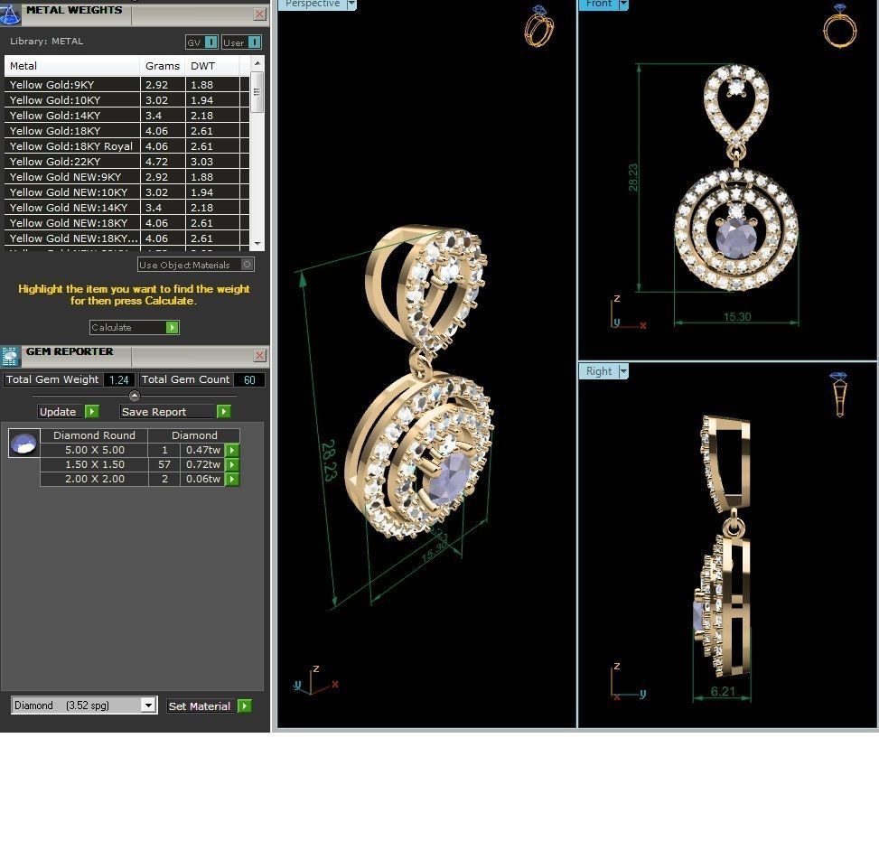Image resolution: width=879 pixels, height=841 pixels.
Task: Open the Diamond material dropdown
Action: pos(148,706)
